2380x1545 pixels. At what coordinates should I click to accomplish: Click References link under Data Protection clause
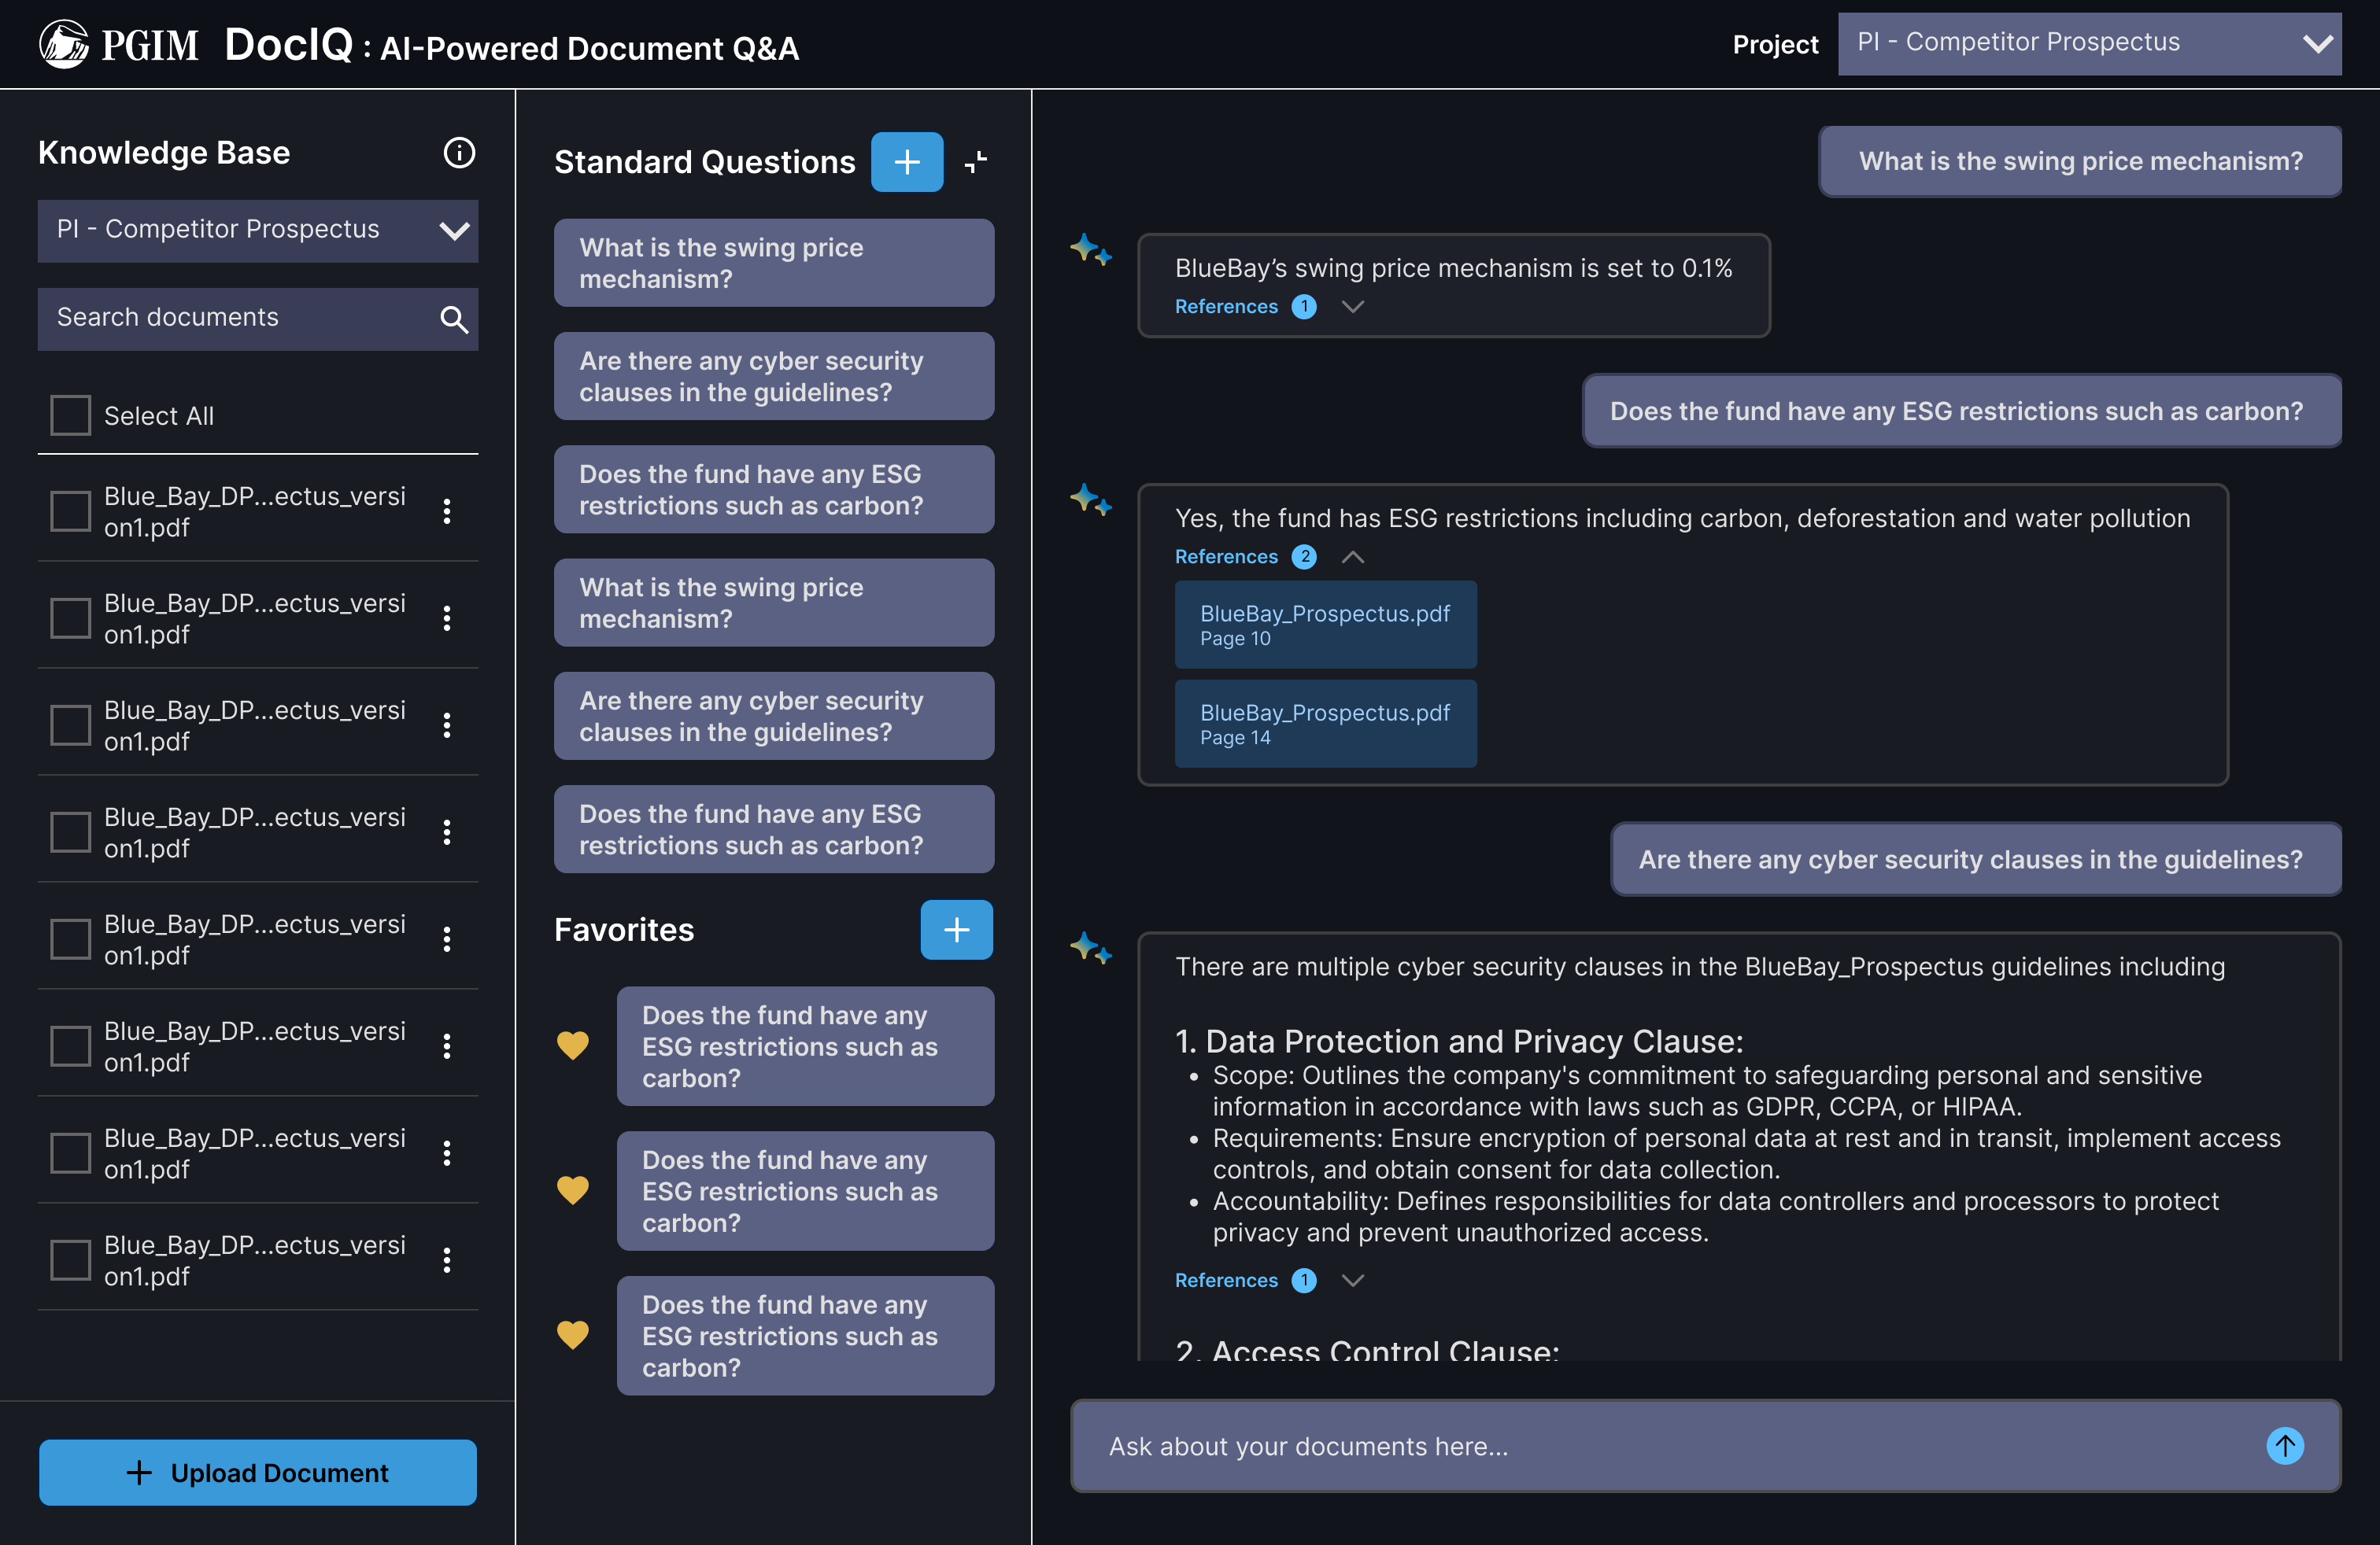(x=1226, y=1280)
